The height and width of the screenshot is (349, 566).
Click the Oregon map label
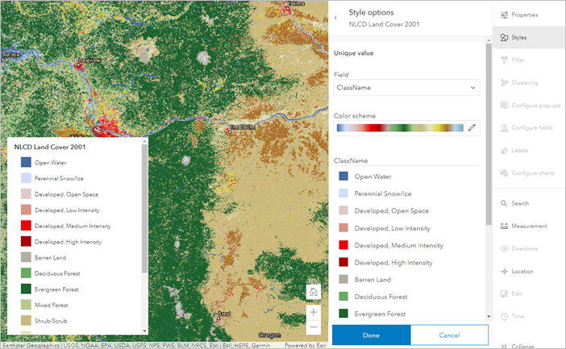[x=269, y=335]
